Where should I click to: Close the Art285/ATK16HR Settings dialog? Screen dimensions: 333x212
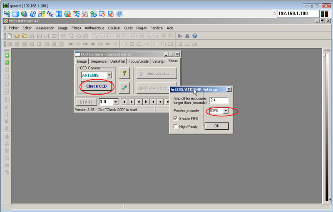[x=229, y=90]
